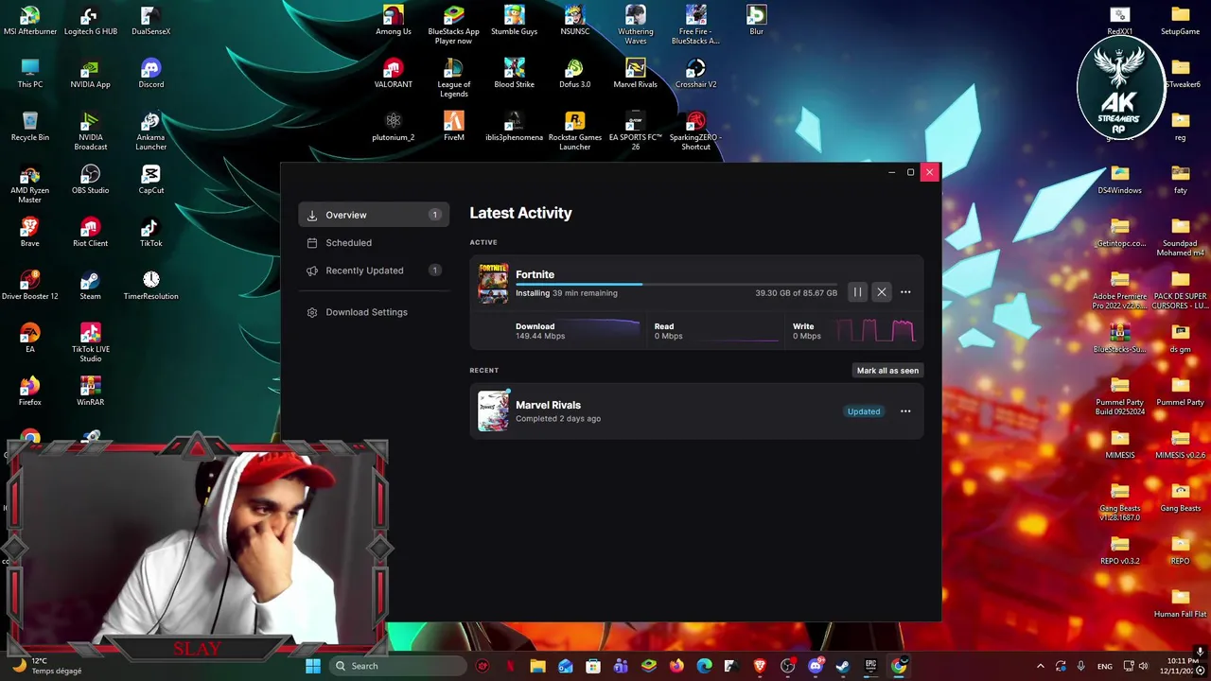1211x681 pixels.
Task: Click the Marvel Rivals game thumbnail
Action: point(493,411)
